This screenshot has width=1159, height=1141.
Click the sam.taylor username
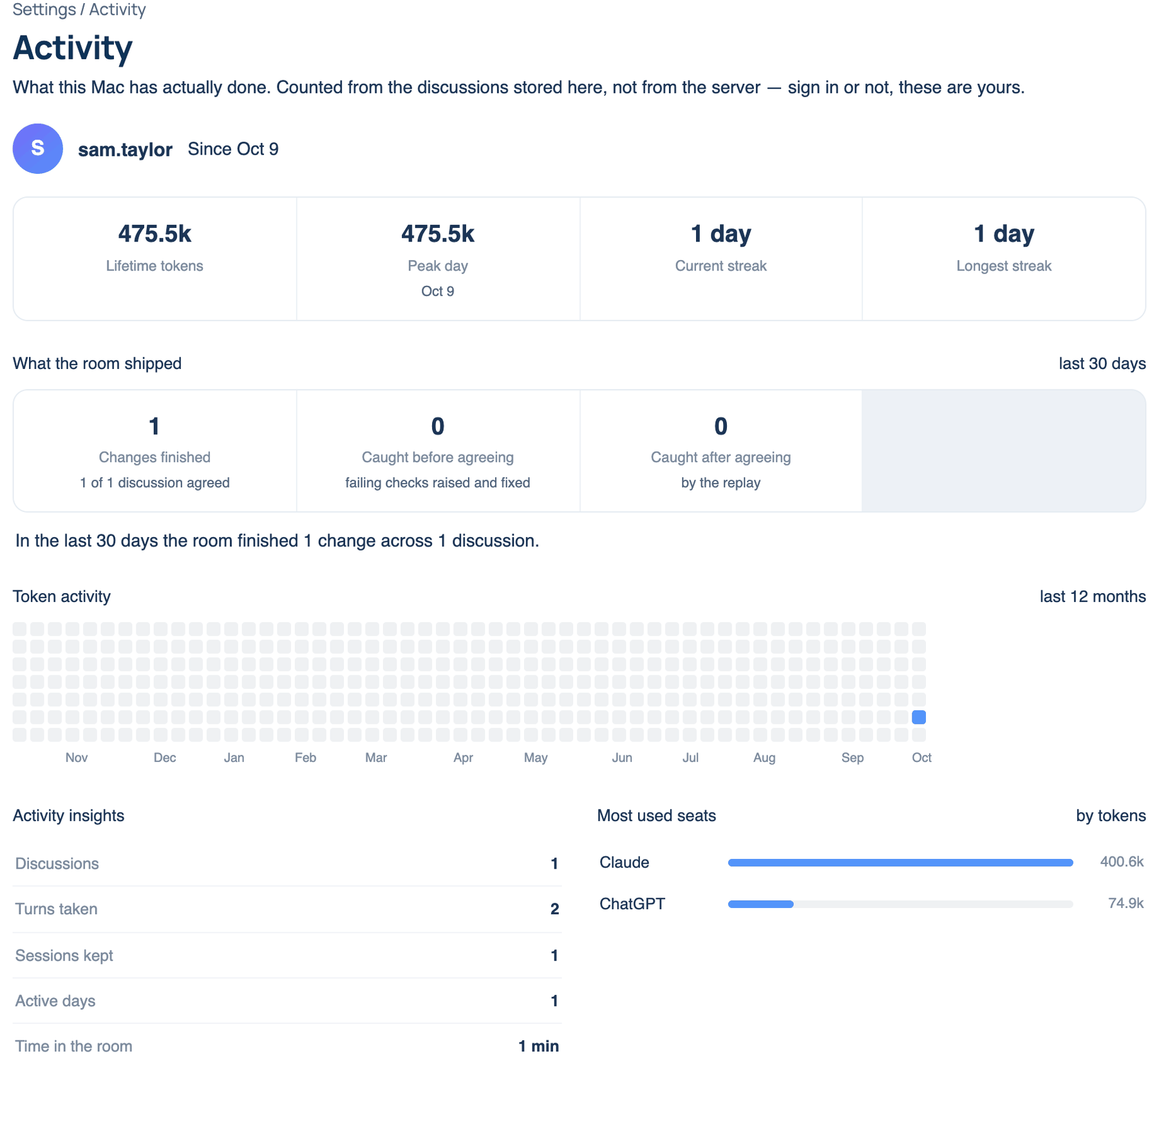click(125, 149)
